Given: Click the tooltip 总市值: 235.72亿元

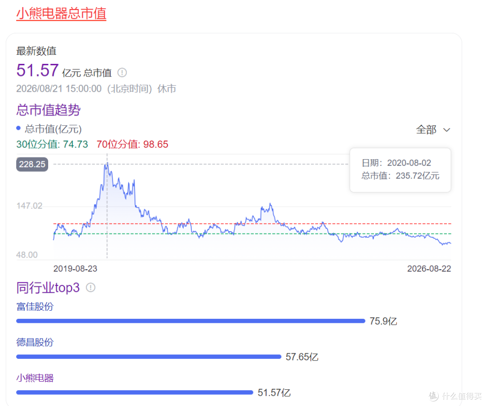Looking at the screenshot, I should [400, 176].
